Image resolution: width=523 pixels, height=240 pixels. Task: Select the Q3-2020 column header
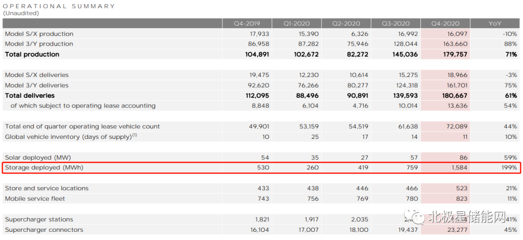tap(395, 23)
